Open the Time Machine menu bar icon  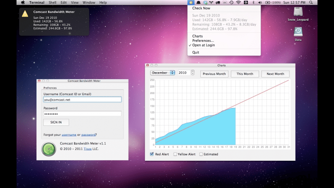(231, 3)
